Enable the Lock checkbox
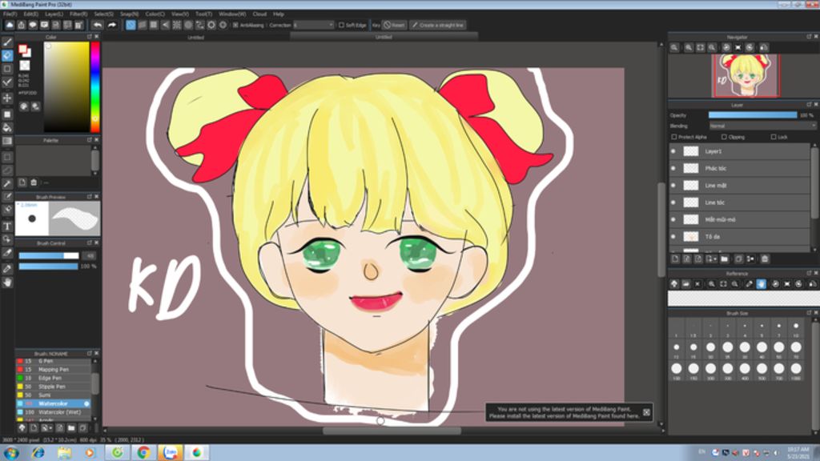Viewport: 820px width, 461px height. pos(774,137)
